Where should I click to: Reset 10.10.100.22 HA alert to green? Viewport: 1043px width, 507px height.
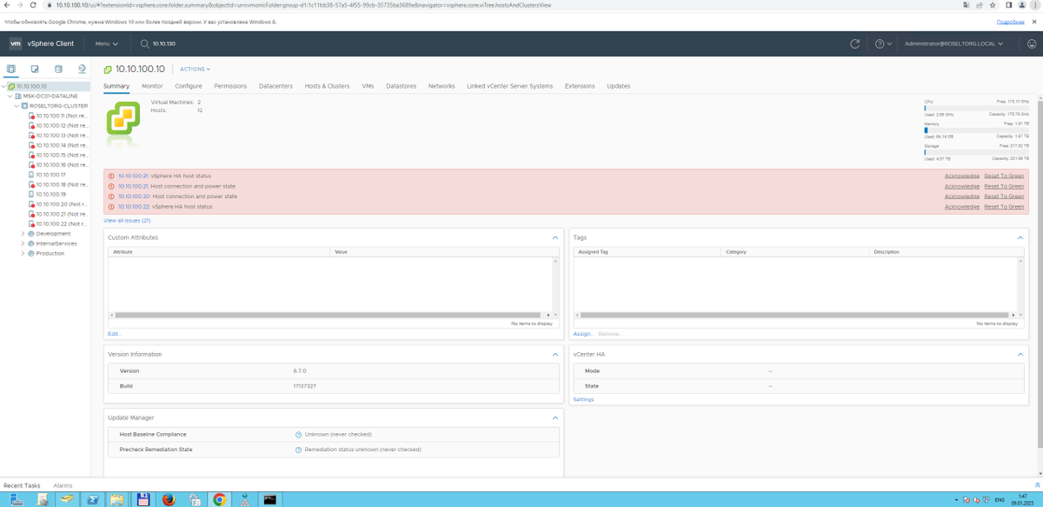1004,207
